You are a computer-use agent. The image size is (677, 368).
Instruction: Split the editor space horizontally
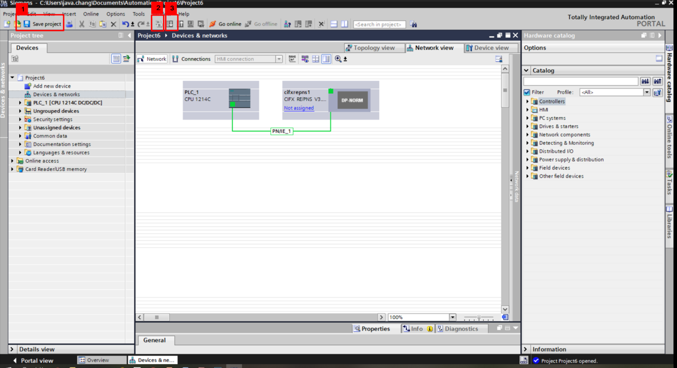[334, 24]
